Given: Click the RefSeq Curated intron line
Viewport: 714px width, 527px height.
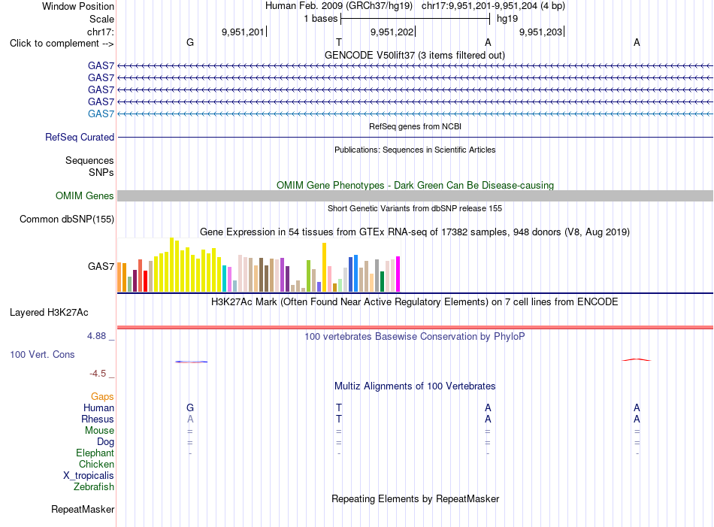Looking at the screenshot, I should 415,137.
